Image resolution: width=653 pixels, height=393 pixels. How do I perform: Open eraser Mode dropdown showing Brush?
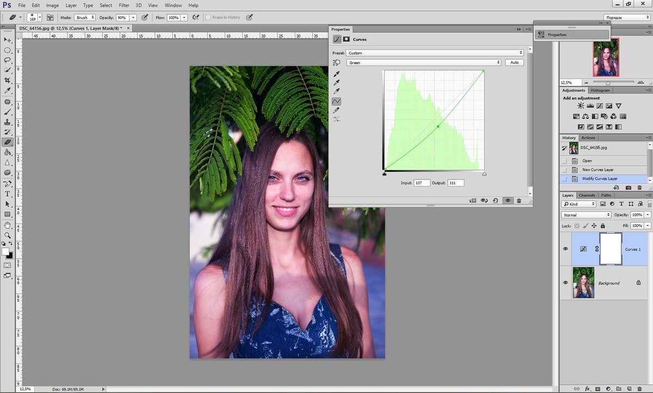[84, 17]
